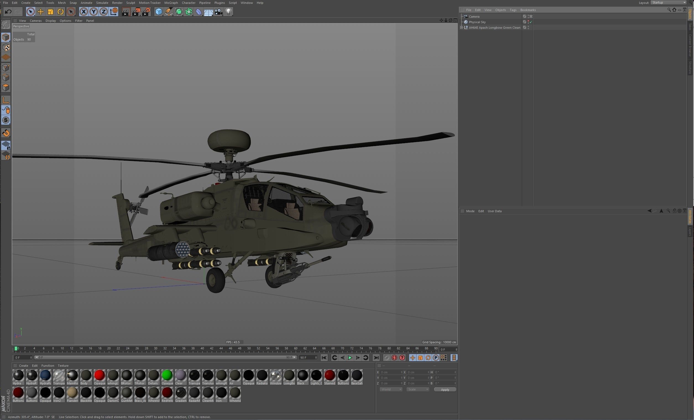
Task: Select the Scale tool
Action: [50, 12]
